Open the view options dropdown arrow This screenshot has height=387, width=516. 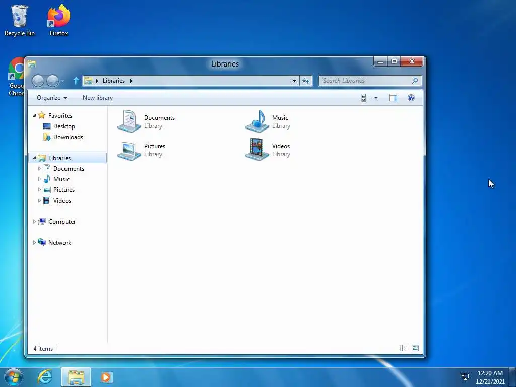click(x=376, y=98)
